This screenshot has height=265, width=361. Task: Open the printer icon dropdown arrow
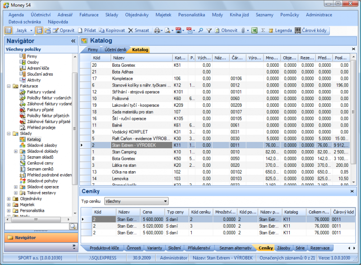tap(162, 31)
